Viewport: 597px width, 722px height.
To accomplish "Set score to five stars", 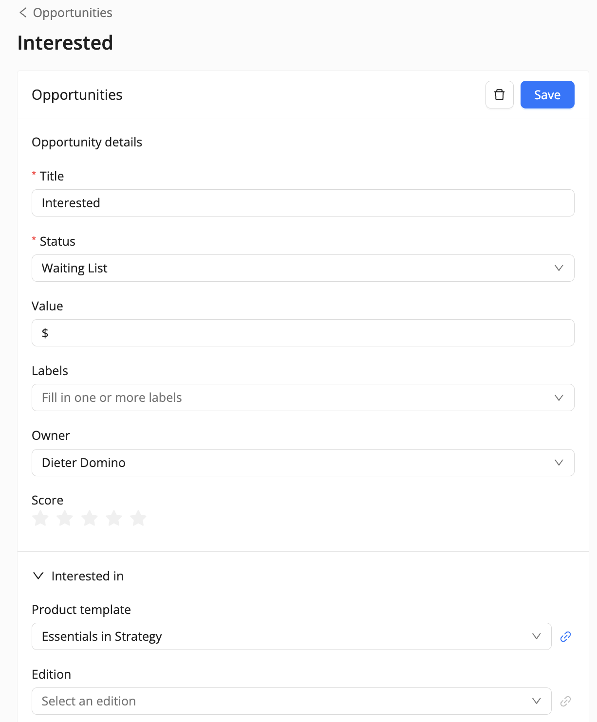I will pos(138,518).
